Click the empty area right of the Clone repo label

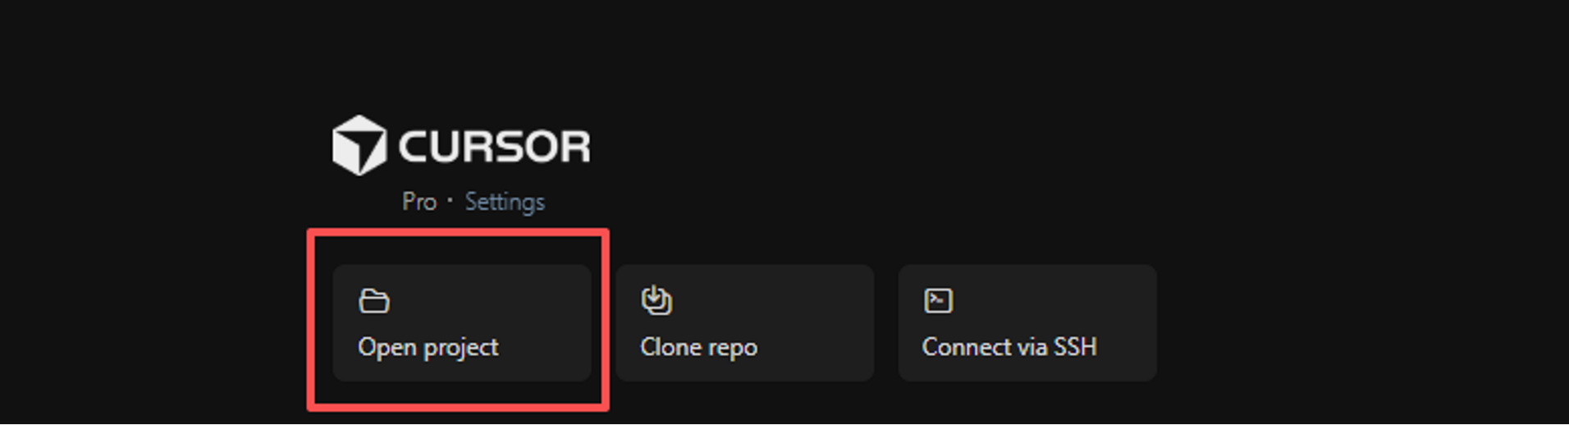pos(815,348)
